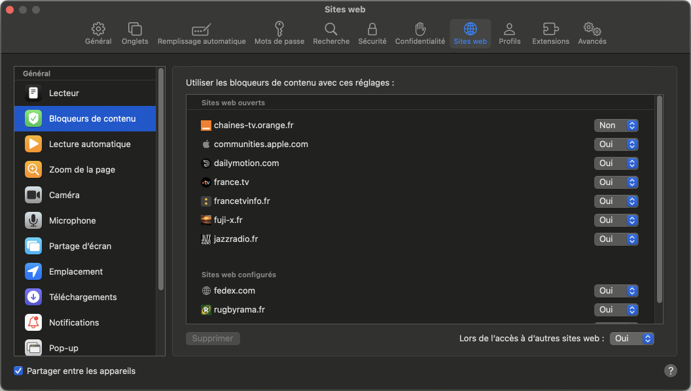Open the Onglets preferences icon

[x=135, y=29]
